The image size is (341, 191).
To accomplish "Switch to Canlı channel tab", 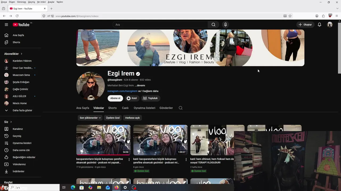I will pyautogui.click(x=125, y=108).
